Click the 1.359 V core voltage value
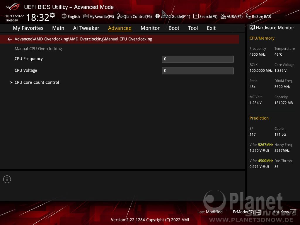 pos(280,71)
